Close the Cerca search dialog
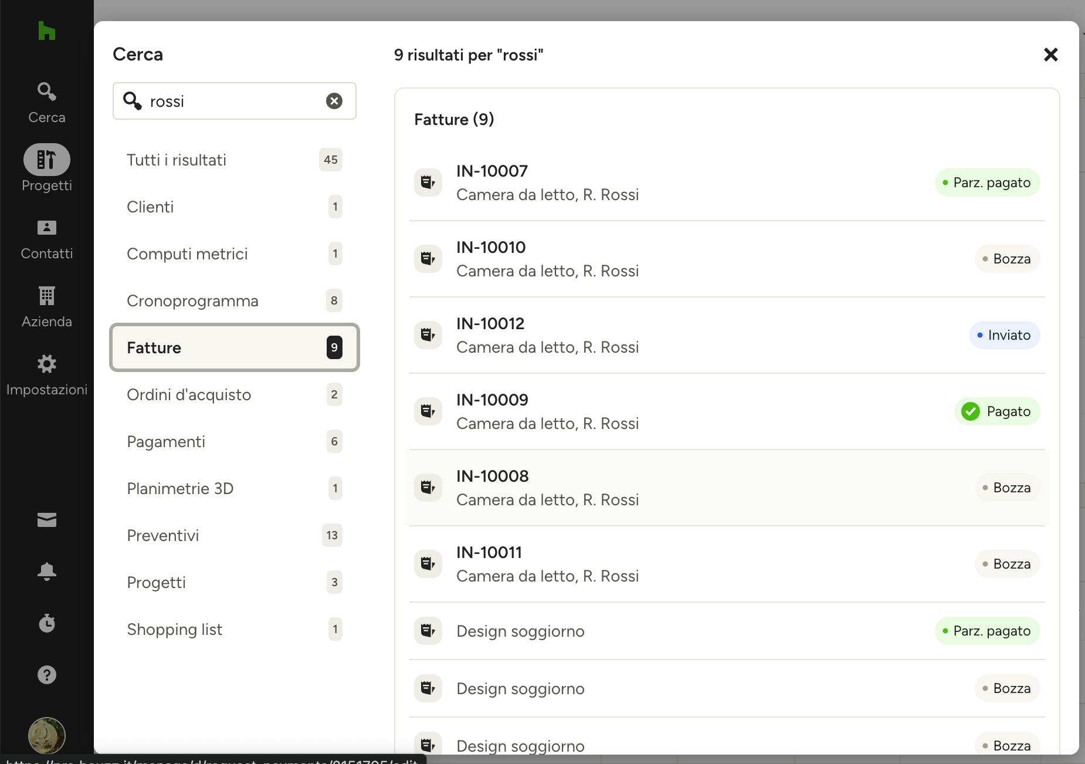Viewport: 1085px width, 764px height. (x=1050, y=55)
